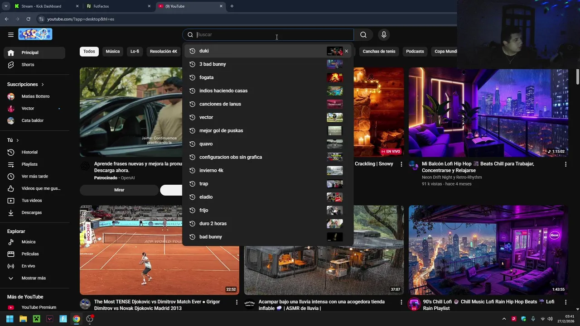Show hidden system tray icons
This screenshot has height=326, width=580.
click(x=504, y=319)
